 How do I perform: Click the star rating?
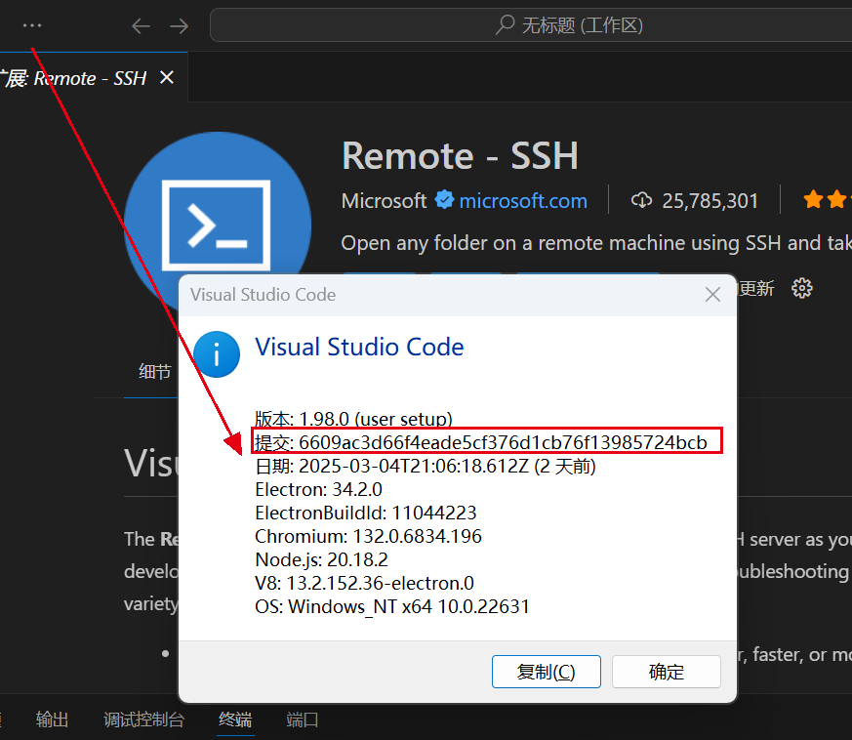[827, 199]
